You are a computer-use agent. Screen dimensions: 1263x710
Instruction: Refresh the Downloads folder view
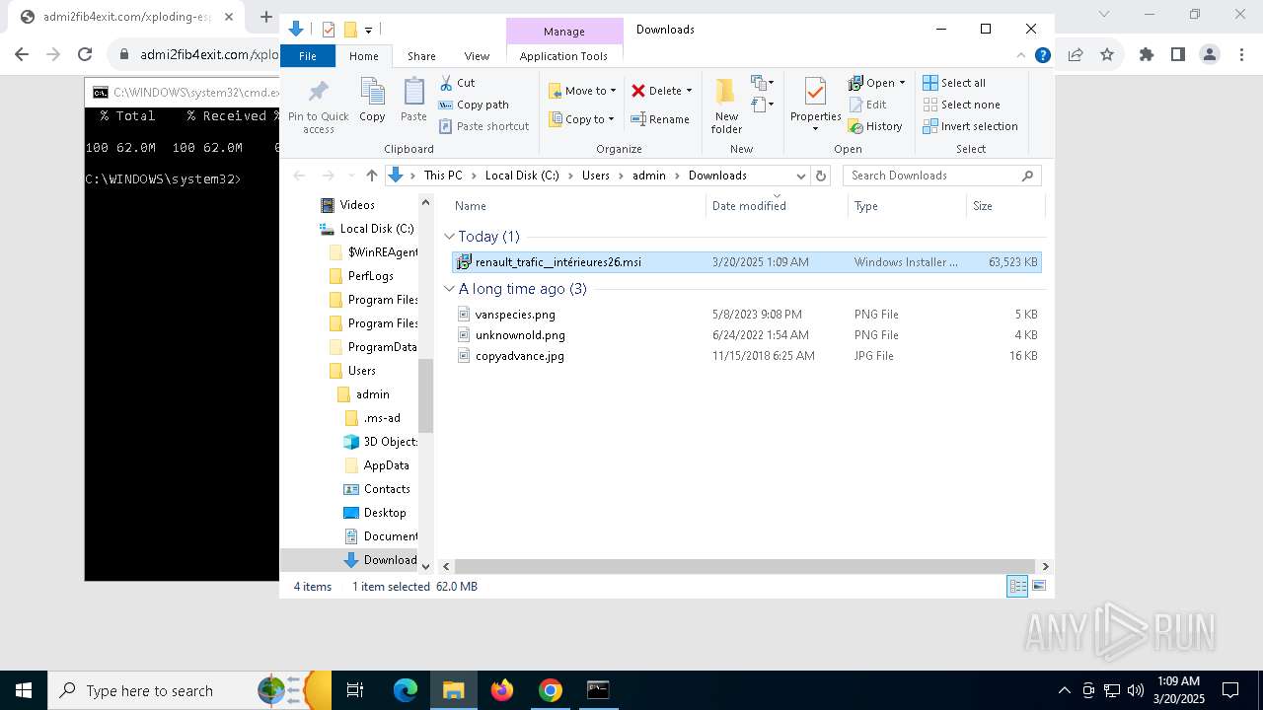[x=820, y=176]
